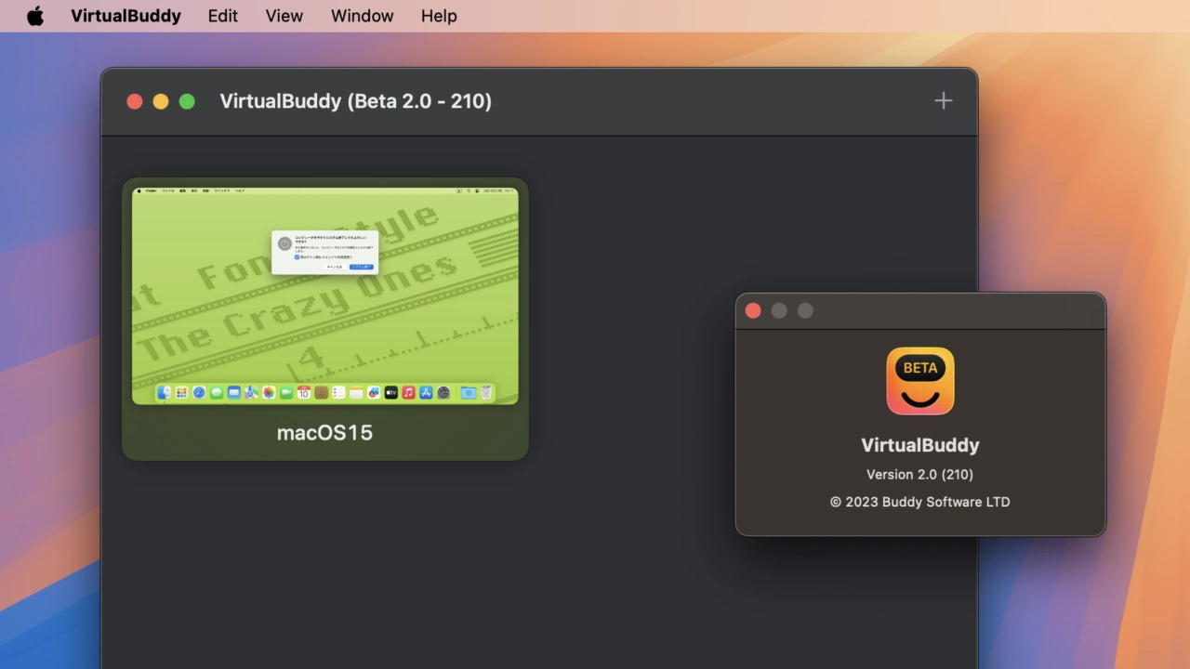
Task: Select the macOS15 virtual machine thumbnail
Action: [x=325, y=296]
